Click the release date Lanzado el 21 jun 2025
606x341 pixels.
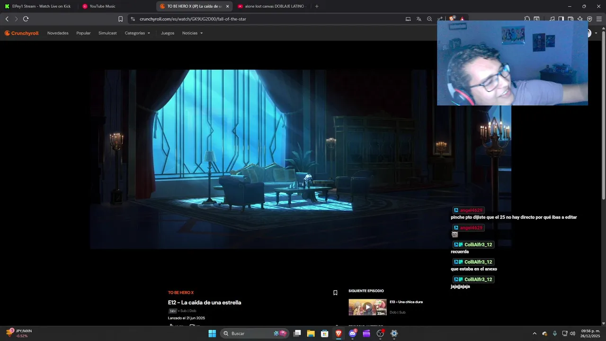(x=187, y=318)
